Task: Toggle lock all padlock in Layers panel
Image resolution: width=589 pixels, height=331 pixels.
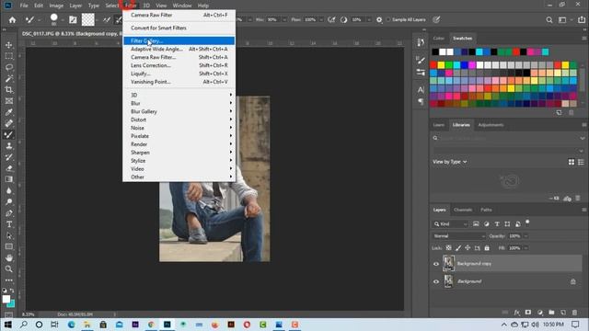Action: (x=487, y=248)
